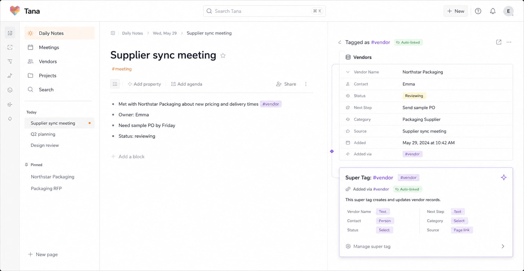Favorite the page with the star icon
This screenshot has width=524, height=271.
[x=223, y=56]
